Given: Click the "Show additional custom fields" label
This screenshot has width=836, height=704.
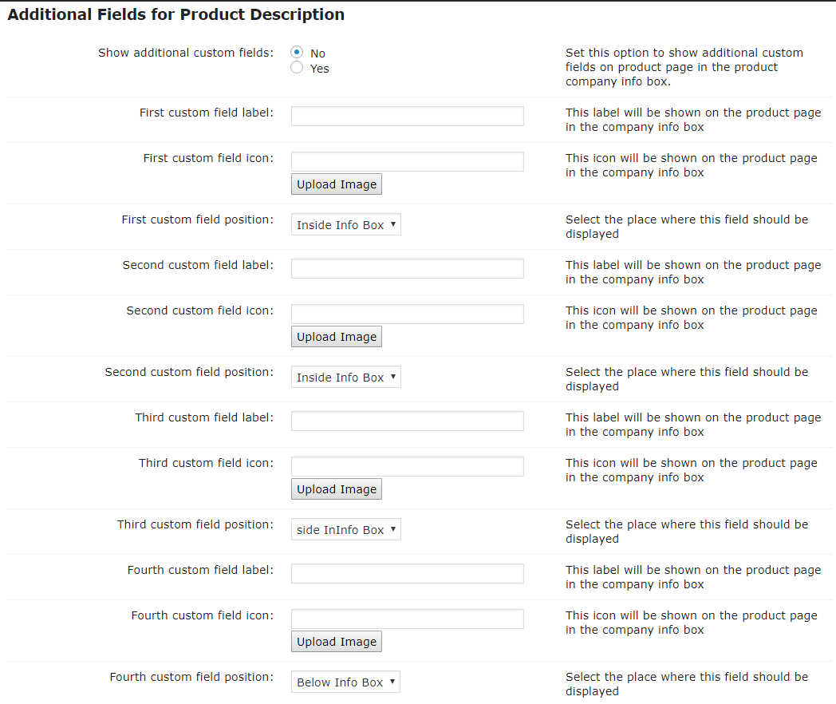Looking at the screenshot, I should tap(185, 53).
